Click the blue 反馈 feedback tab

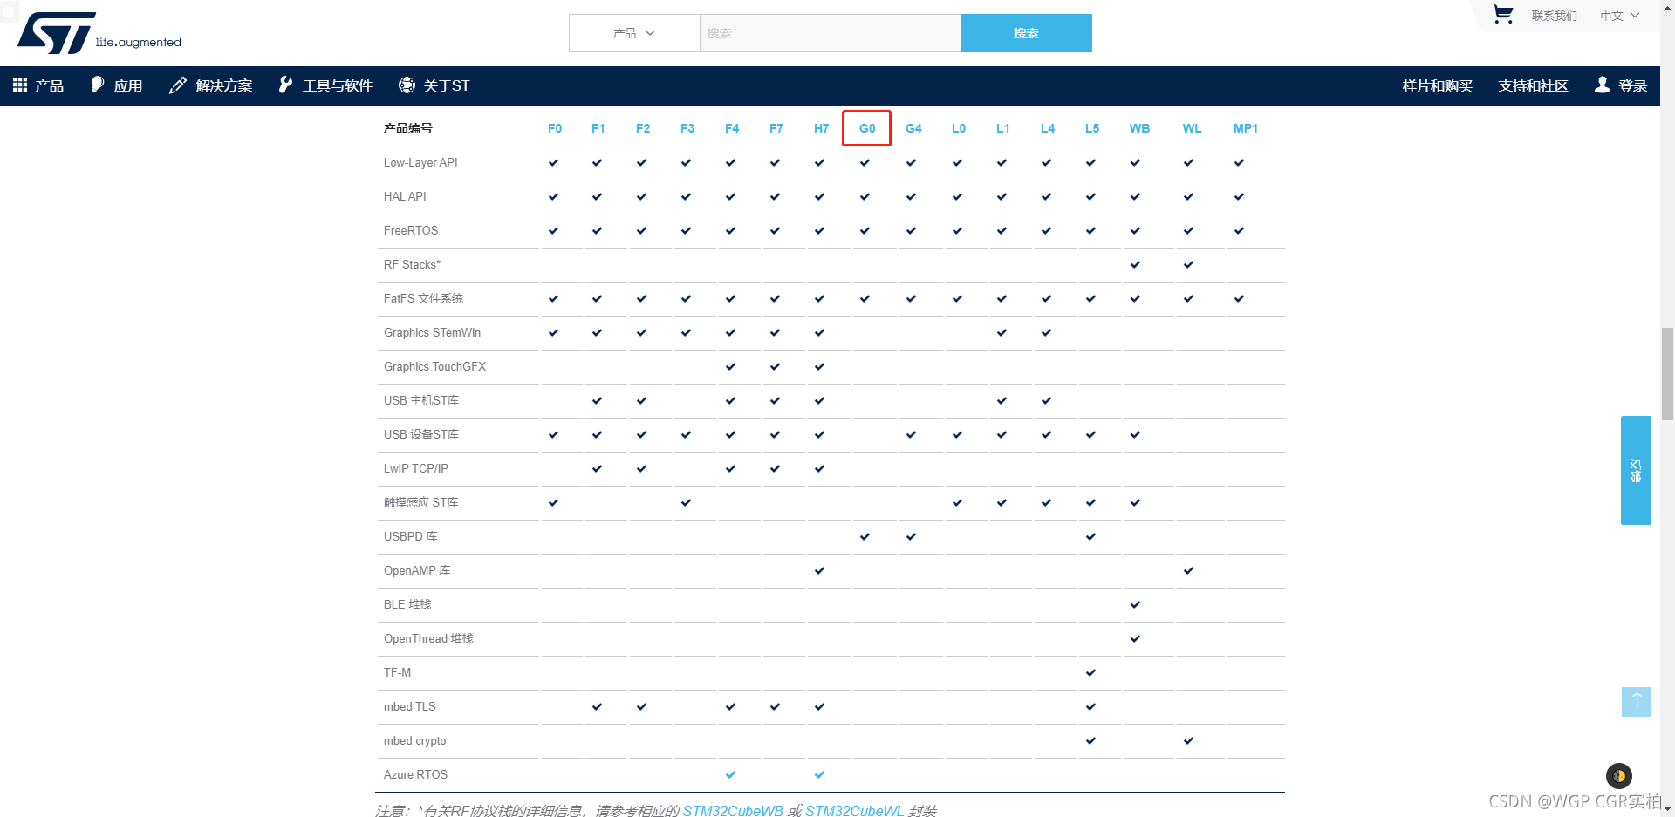coord(1636,470)
